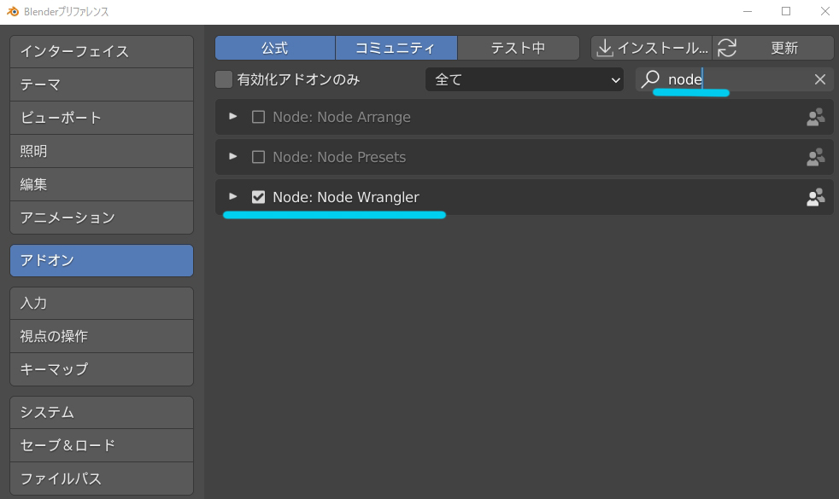Image resolution: width=839 pixels, height=499 pixels.
Task: Expand Node Arrange addon details
Action: tap(232, 117)
